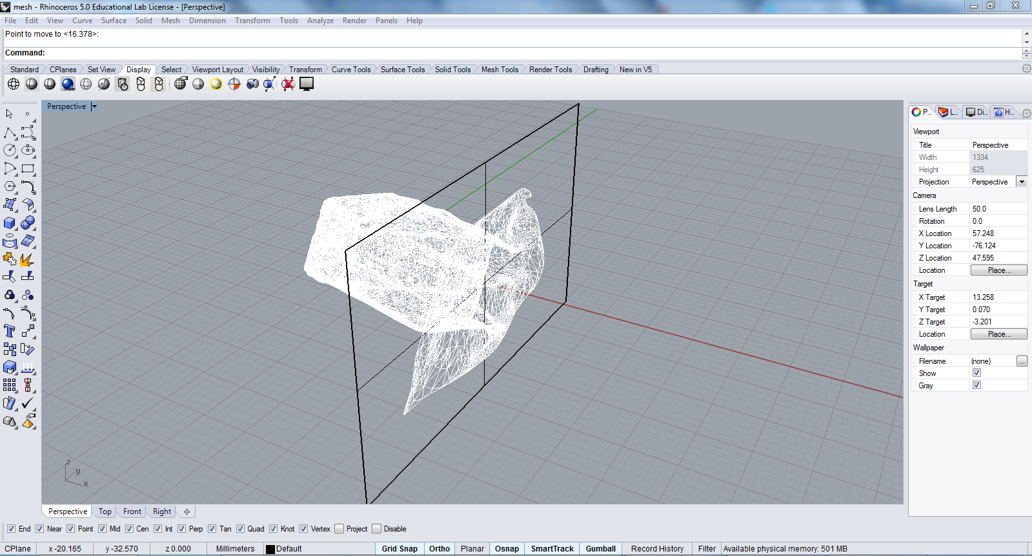Click the Rectangular Array grid icon
1032x556 pixels.
[x=10, y=385]
